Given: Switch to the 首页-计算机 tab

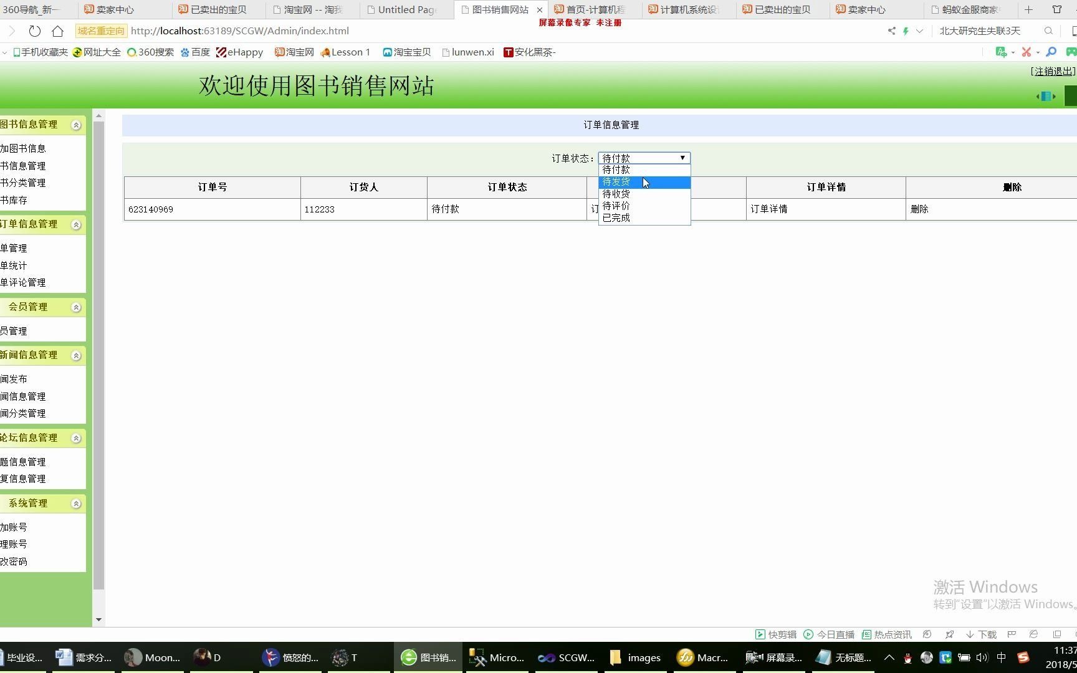Looking at the screenshot, I should click(595, 9).
